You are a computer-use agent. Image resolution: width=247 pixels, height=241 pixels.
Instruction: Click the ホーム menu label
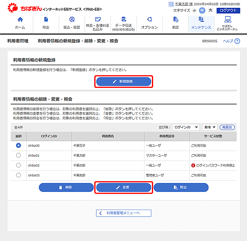pos(20,27)
